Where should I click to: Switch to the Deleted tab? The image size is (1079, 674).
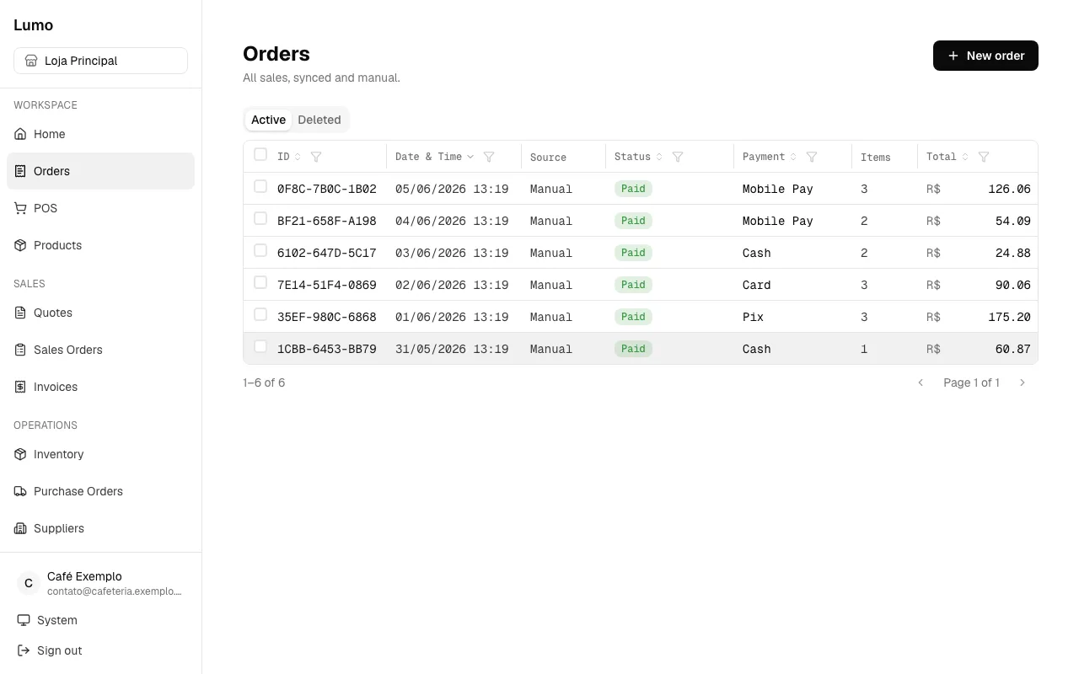[319, 120]
